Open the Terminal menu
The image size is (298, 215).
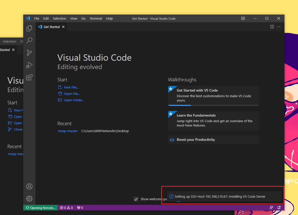click(x=96, y=18)
